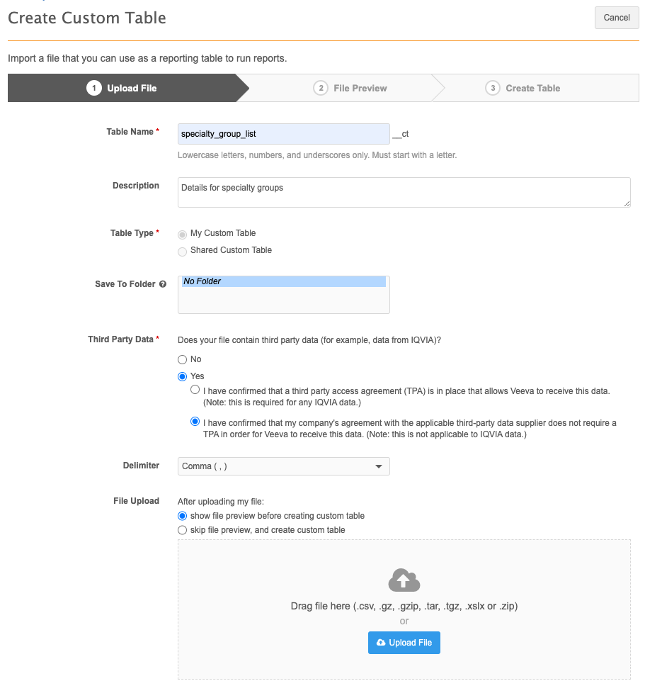Screen dimensions: 645x681
Task: Select skip file preview option
Action: (183, 530)
